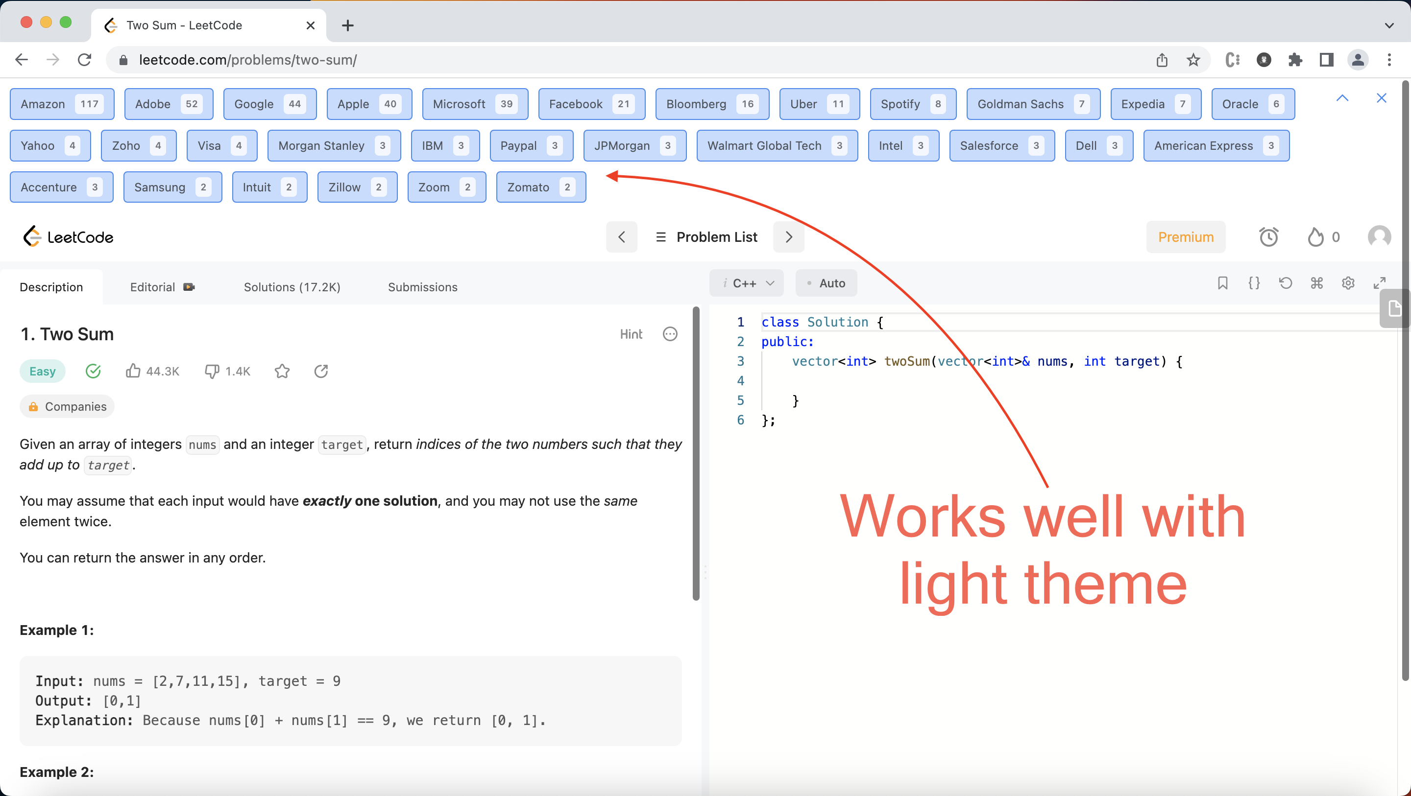Screen dimensions: 1411x796
Task: Format code with the braces icon
Action: [1254, 282]
